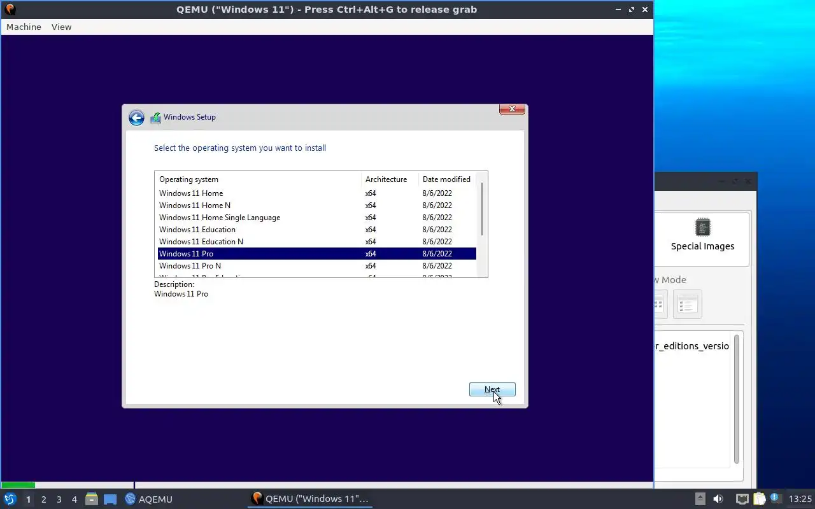Open the Machine menu

tap(24, 27)
